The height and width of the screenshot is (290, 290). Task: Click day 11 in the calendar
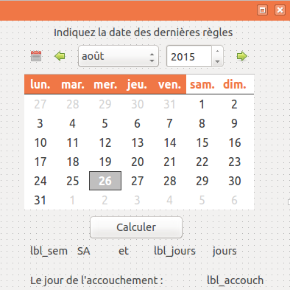point(72,142)
